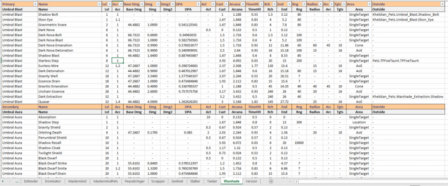Go to the Tanker sheet tab
448x186 pixels.
211,182
